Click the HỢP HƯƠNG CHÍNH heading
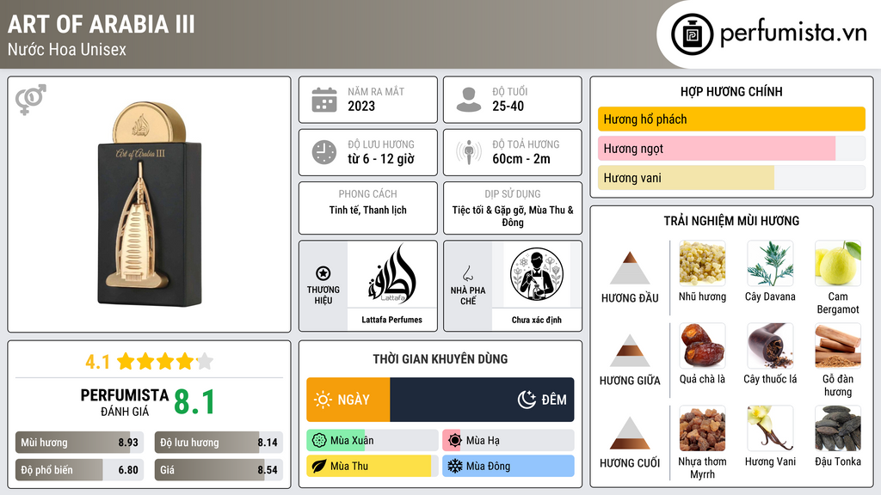 [731, 91]
